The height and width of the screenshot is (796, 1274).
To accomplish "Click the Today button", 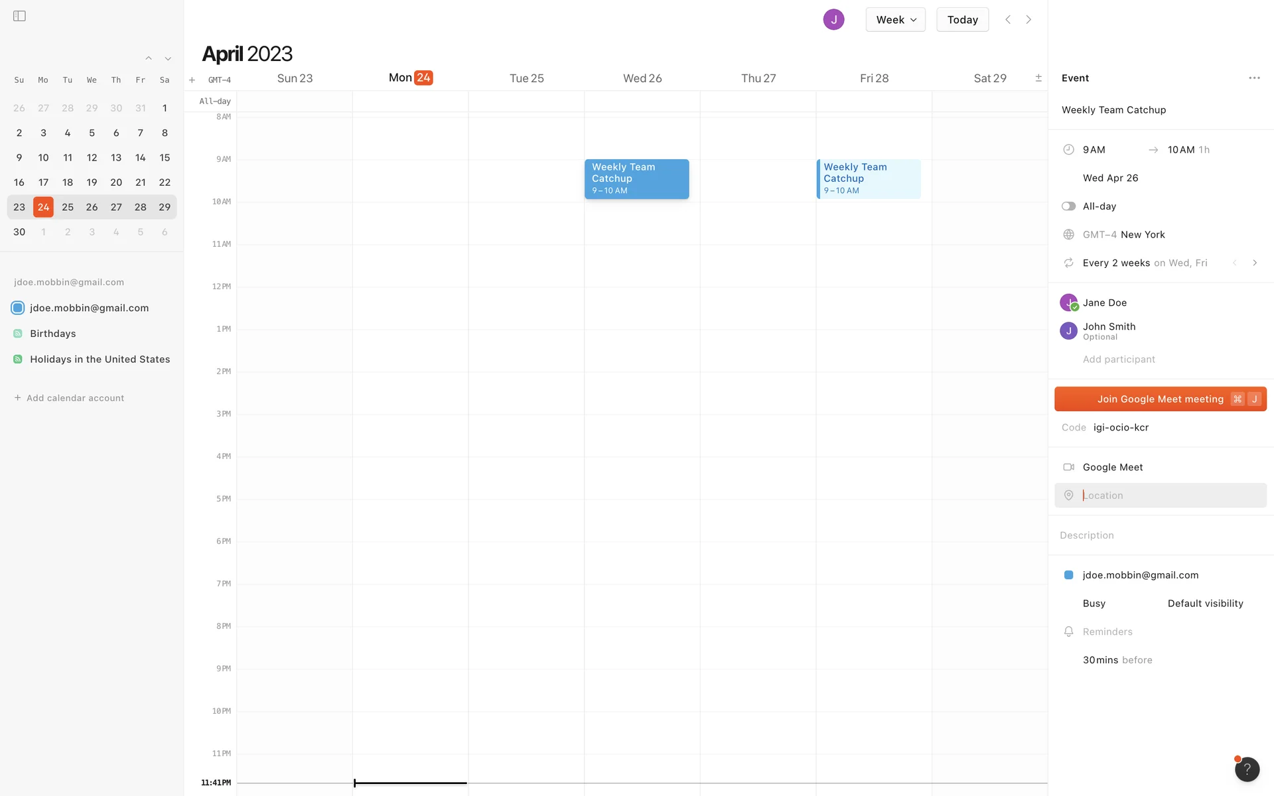I will pos(962,20).
